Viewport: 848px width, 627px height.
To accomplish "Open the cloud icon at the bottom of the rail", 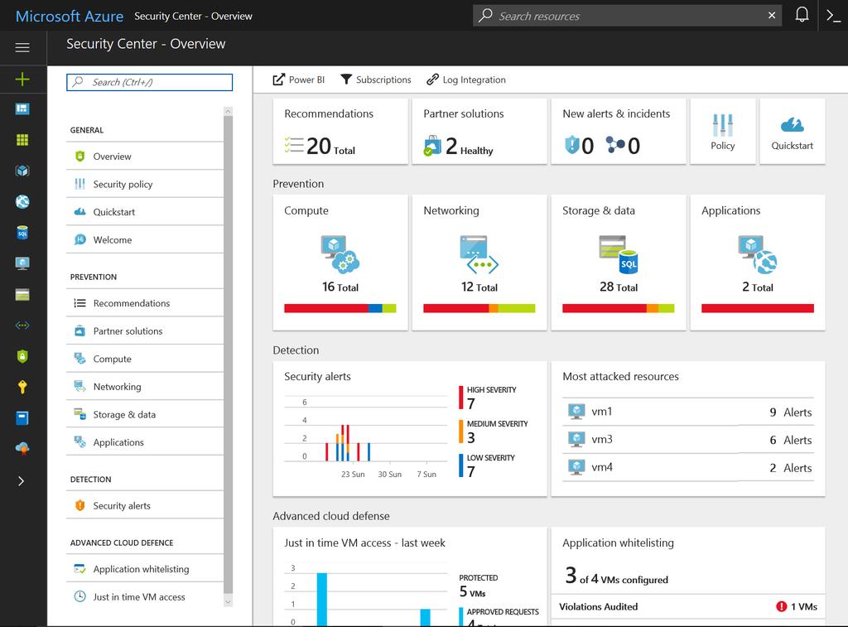I will coord(22,448).
